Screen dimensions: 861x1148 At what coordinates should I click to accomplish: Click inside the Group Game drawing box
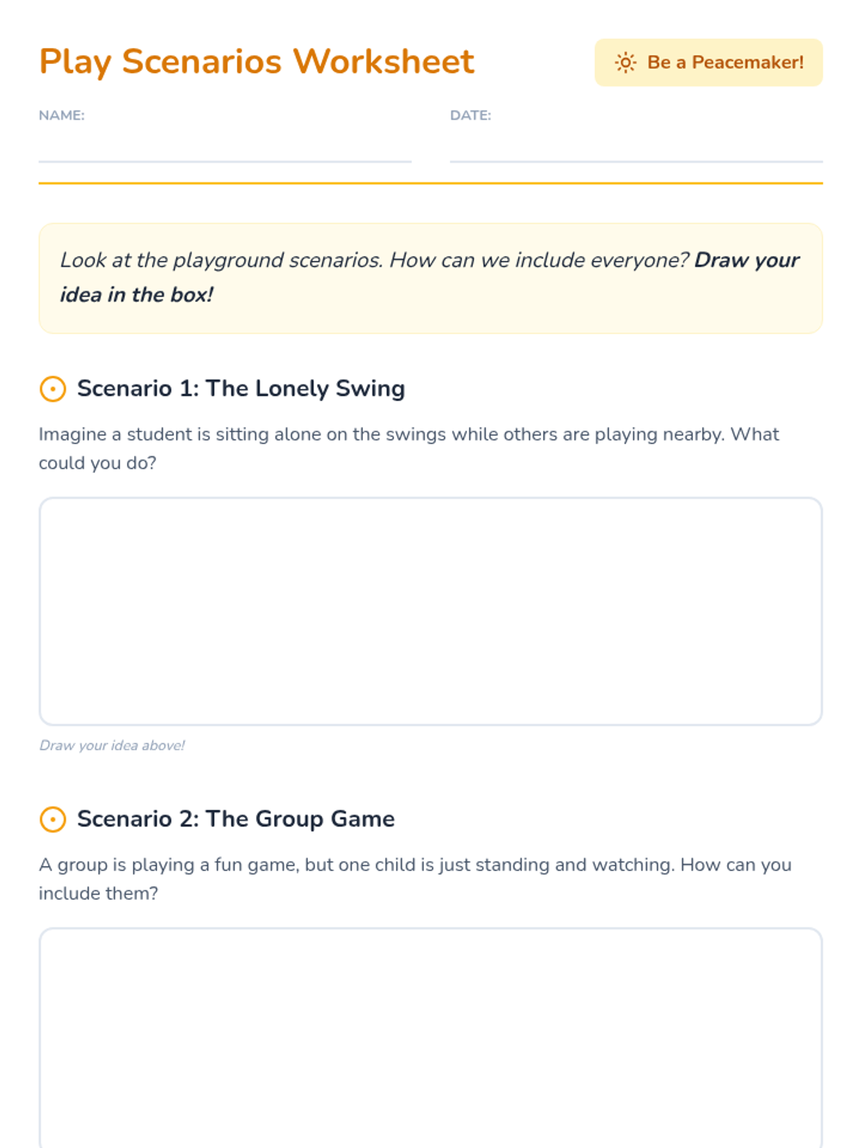(x=430, y=1038)
